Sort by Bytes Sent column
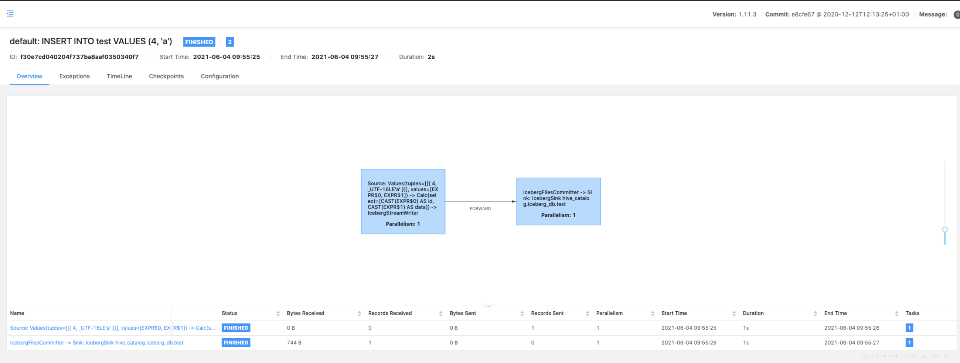Screen dimensions: 960x363 pos(522,313)
